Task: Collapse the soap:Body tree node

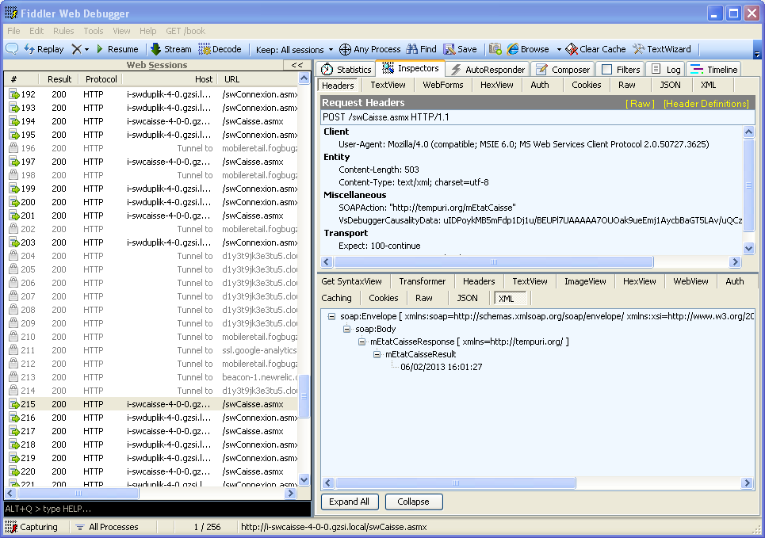Action: (x=347, y=329)
